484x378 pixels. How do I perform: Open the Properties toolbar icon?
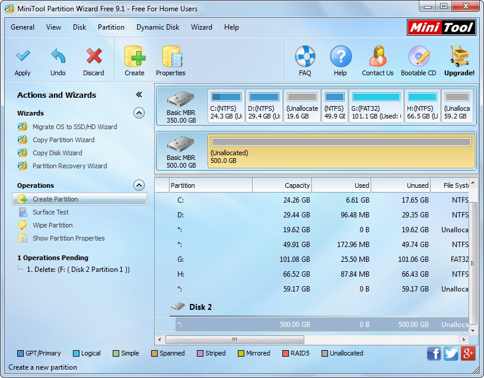click(x=172, y=56)
